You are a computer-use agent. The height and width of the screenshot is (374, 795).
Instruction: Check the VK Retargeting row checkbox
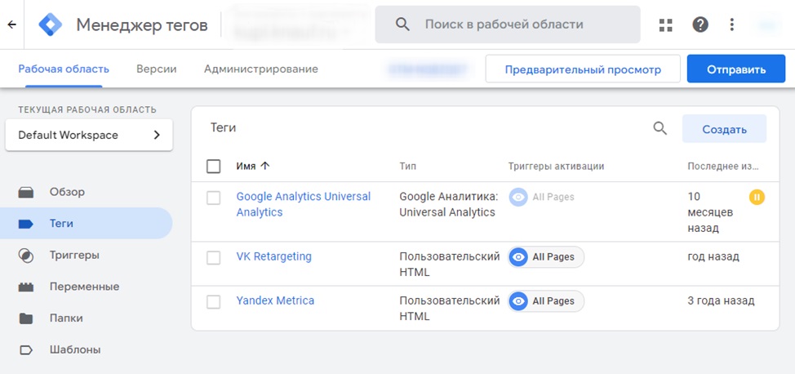(214, 258)
